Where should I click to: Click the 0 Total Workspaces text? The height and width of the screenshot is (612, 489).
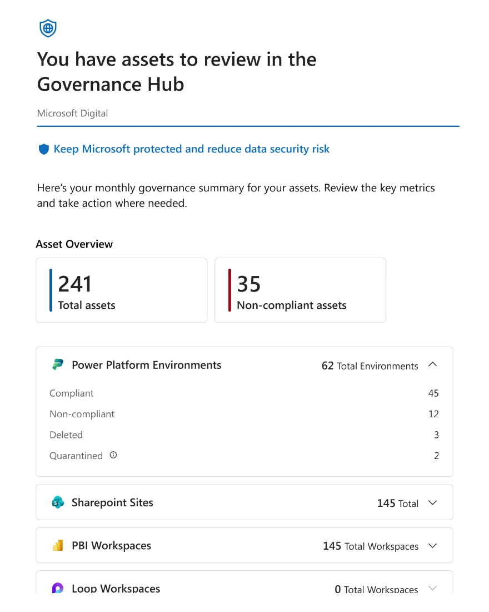[376, 589]
